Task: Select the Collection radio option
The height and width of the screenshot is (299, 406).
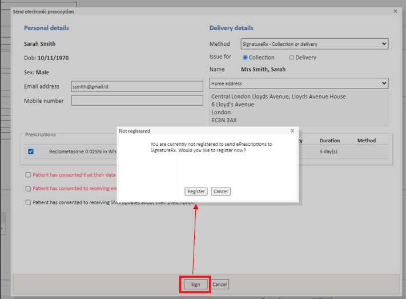Action: pos(246,58)
